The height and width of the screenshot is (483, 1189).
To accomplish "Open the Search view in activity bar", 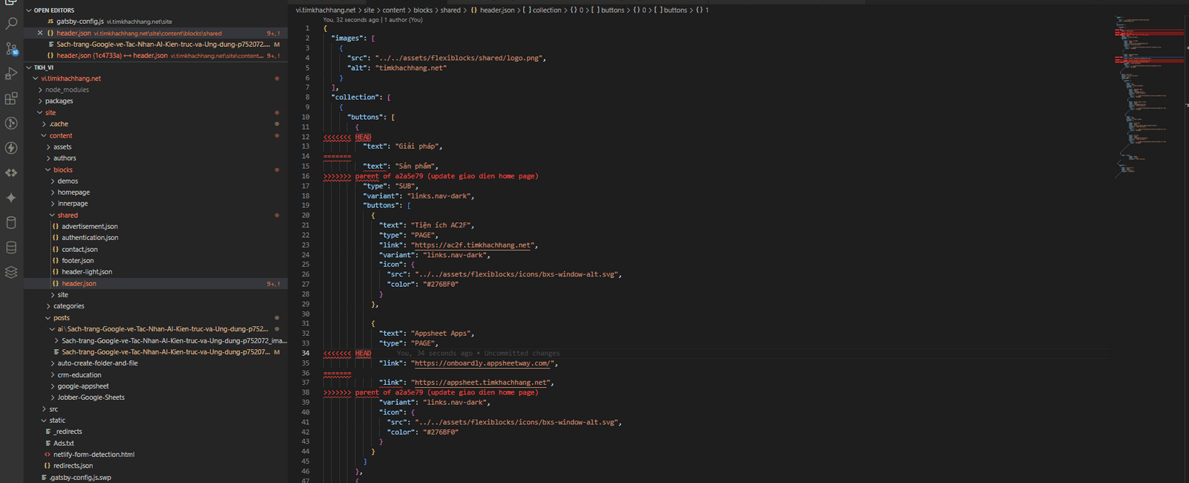I will (11, 24).
